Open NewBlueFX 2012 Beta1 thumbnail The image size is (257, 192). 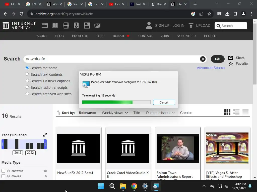78,148
